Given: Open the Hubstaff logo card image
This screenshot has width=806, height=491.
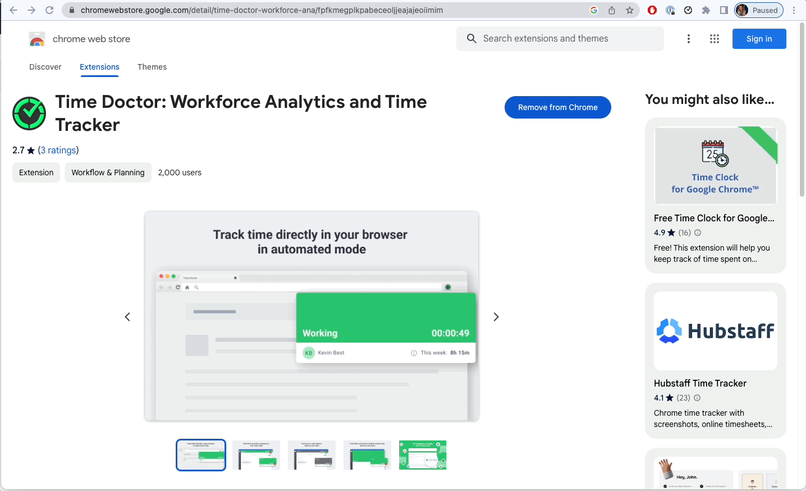Looking at the screenshot, I should (x=716, y=331).
